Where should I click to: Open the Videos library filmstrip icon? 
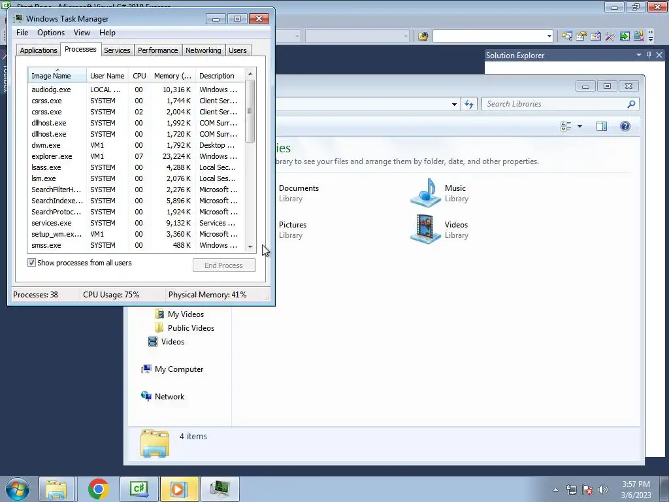click(425, 229)
